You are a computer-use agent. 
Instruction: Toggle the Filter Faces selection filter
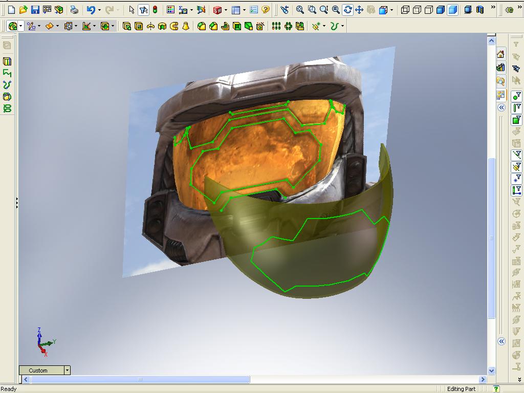pos(516,120)
